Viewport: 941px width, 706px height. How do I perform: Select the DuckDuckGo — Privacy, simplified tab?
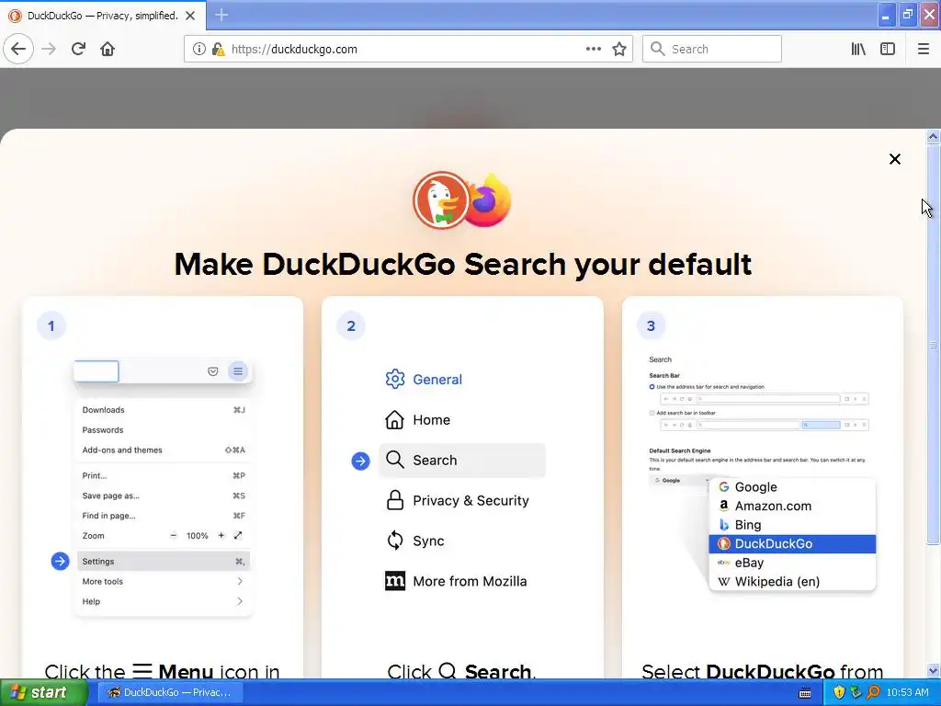(102, 16)
